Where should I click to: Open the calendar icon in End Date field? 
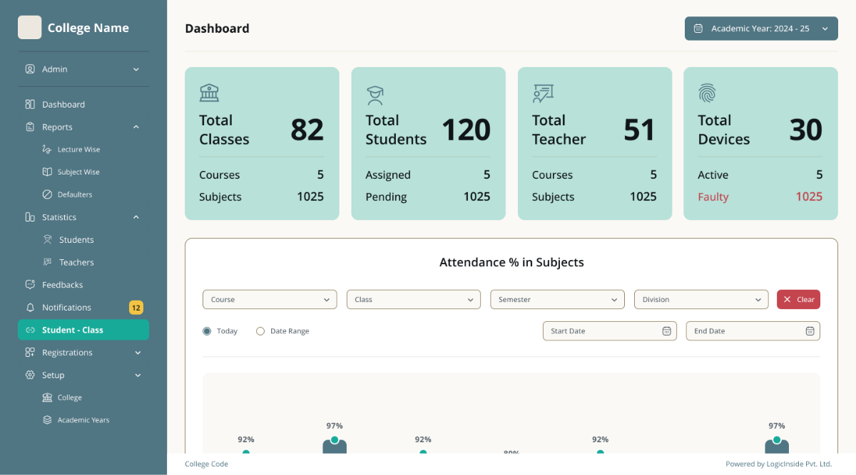810,331
